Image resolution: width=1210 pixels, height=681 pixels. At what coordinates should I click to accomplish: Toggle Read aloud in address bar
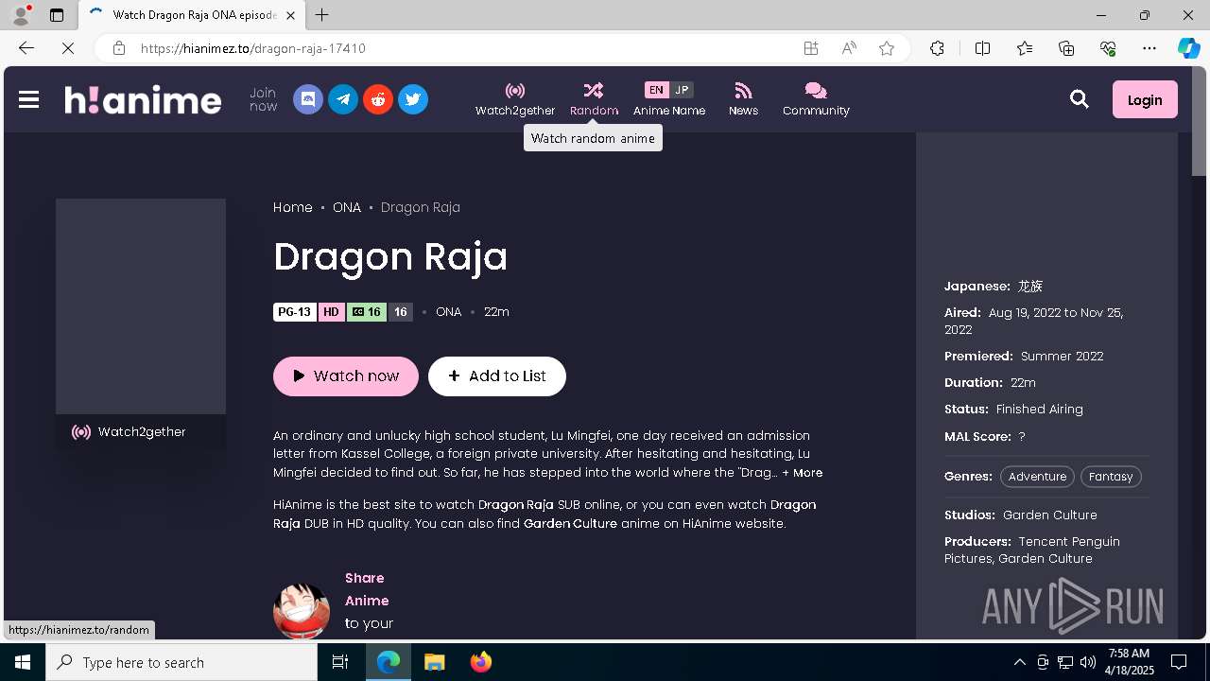[849, 48]
